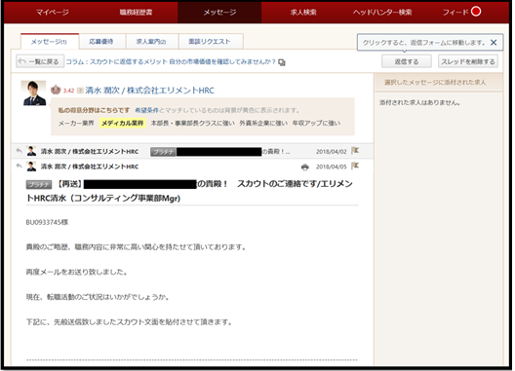
Task: Click sender avatar on 2018/04/05 message
Action: pyautogui.click(x=31, y=166)
